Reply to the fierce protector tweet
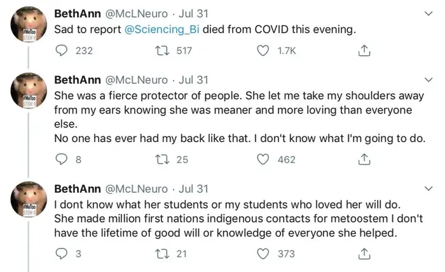This screenshot has height=272, width=445. [62, 160]
